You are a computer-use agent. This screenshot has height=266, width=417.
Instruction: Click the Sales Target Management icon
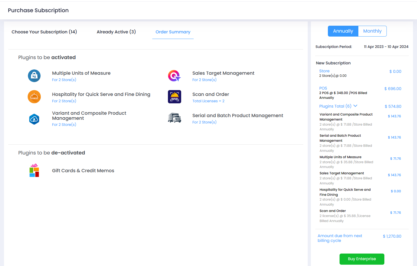tap(174, 76)
